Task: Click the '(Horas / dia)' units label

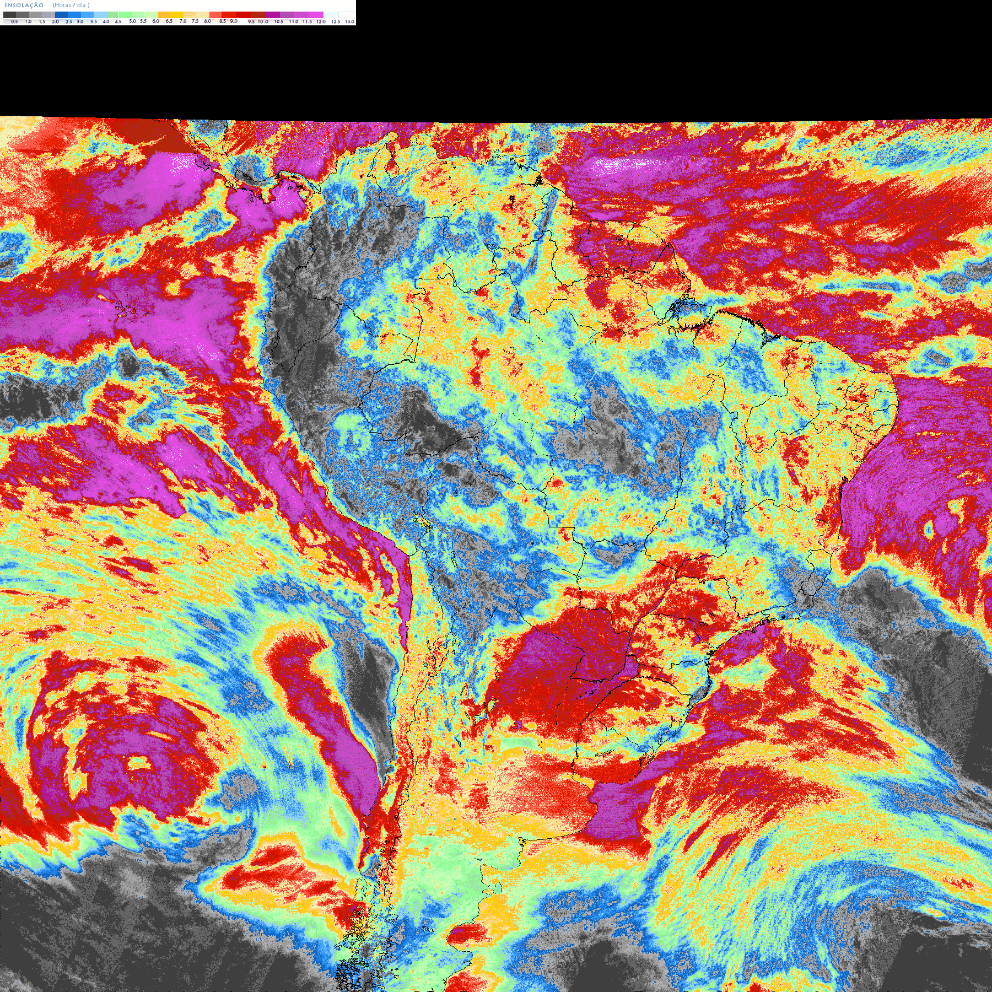Action: [x=71, y=5]
